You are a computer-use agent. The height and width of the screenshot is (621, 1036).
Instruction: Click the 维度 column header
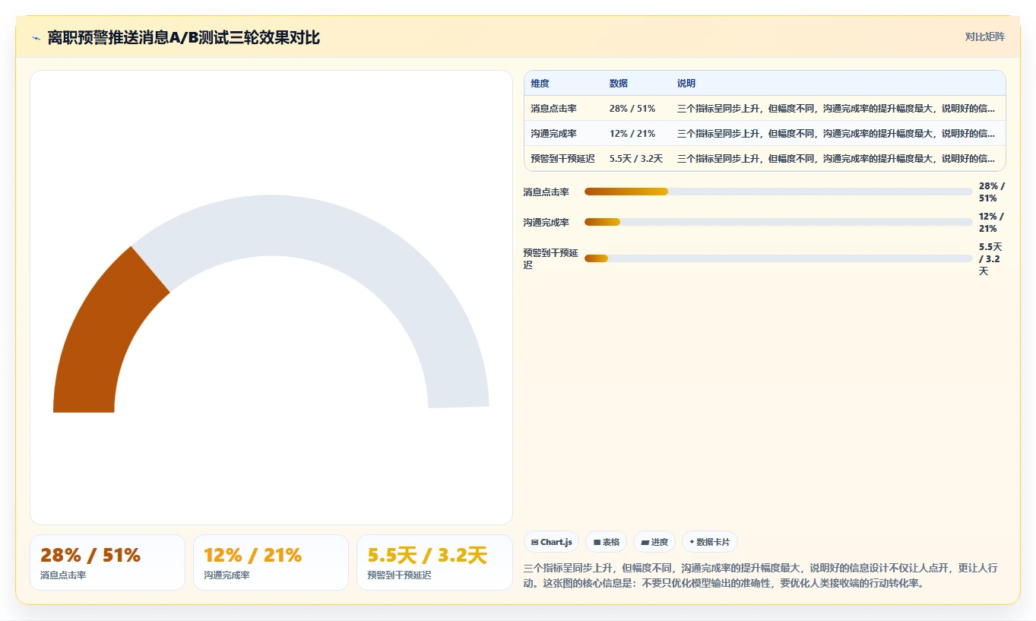point(563,84)
